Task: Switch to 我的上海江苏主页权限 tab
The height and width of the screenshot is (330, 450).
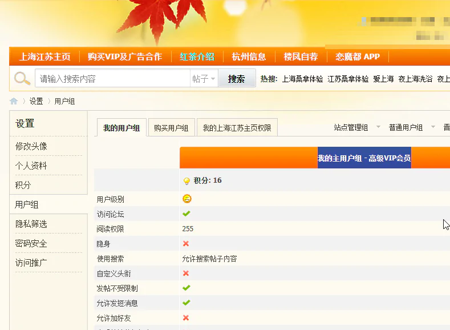Action: [237, 127]
